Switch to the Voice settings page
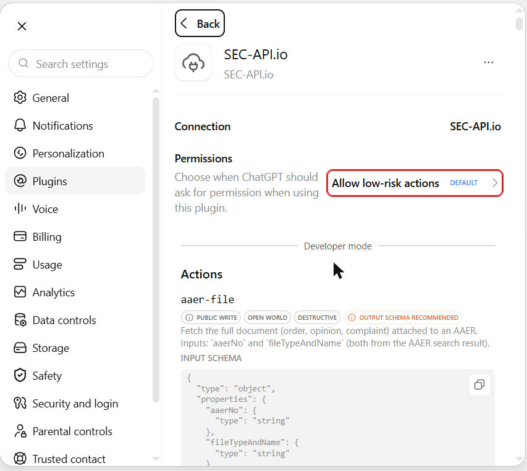 (x=75, y=209)
